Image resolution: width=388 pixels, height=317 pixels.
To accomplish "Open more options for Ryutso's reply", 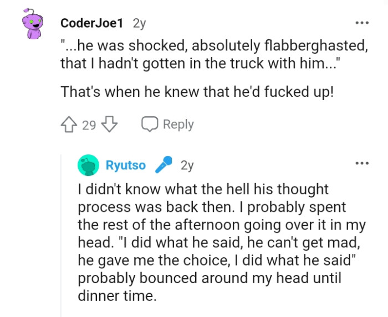I will [x=362, y=163].
